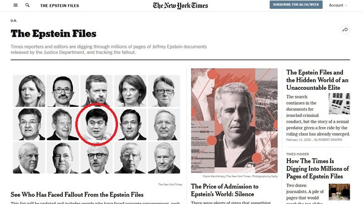
Task: Click portrait of woman with long blonde hair
Action: (29, 91)
